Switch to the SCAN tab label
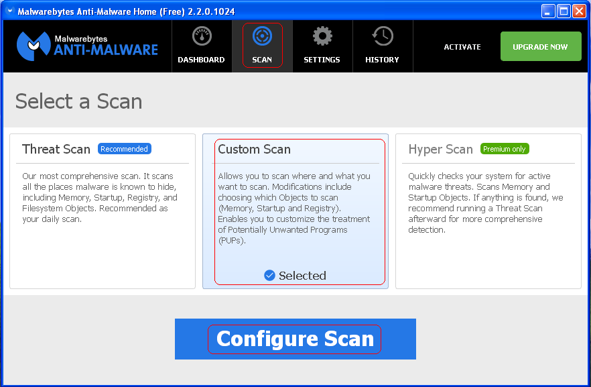 (x=262, y=60)
